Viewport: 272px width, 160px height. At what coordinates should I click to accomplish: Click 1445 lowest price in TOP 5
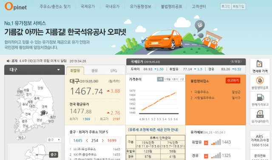pos(78,140)
